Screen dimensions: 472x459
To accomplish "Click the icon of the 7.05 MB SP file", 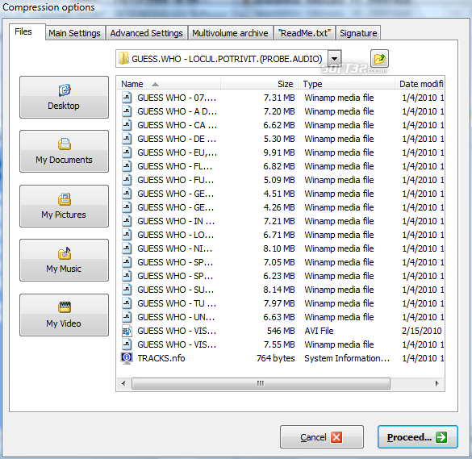I will coord(127,262).
